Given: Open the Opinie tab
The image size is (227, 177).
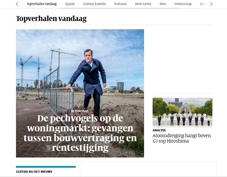Looking at the screenshot, I should click(70, 4).
